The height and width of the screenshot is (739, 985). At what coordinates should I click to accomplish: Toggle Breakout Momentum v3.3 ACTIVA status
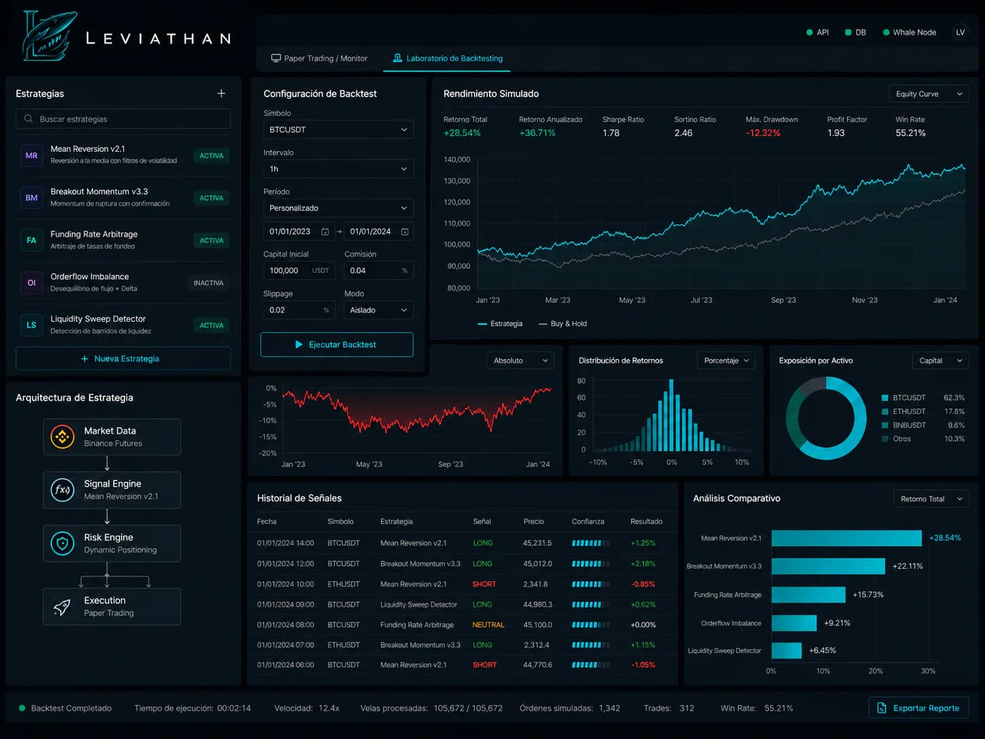point(212,198)
